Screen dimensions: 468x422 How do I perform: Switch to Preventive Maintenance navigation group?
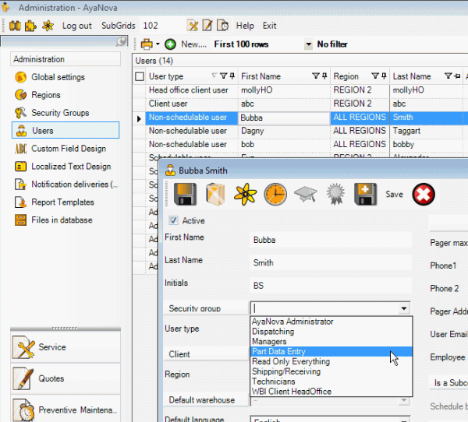pyautogui.click(x=66, y=410)
